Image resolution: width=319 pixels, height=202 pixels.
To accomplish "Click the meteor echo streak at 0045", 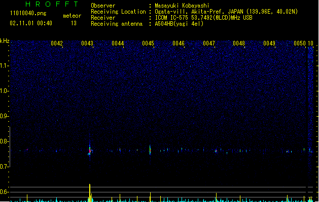I will [150, 150].
